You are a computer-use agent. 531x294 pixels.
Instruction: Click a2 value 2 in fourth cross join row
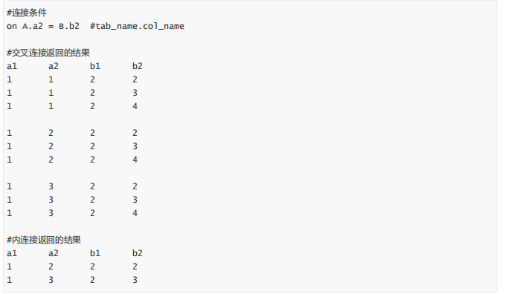pyautogui.click(x=51, y=133)
